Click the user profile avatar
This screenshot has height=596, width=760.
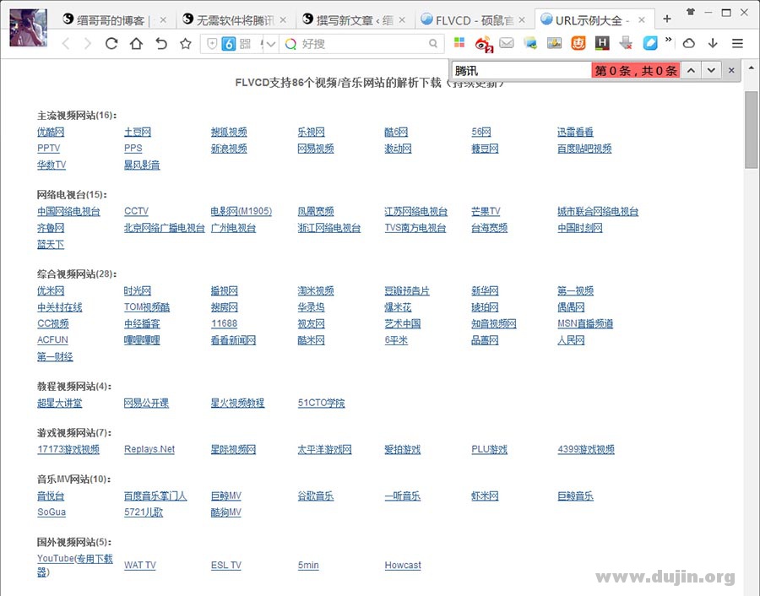tap(28, 27)
